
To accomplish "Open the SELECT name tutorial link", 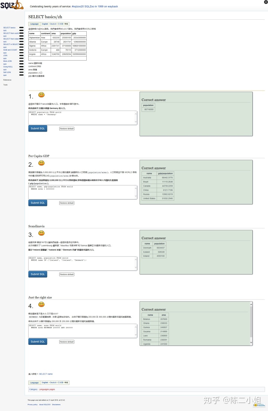I will pos(46,374).
